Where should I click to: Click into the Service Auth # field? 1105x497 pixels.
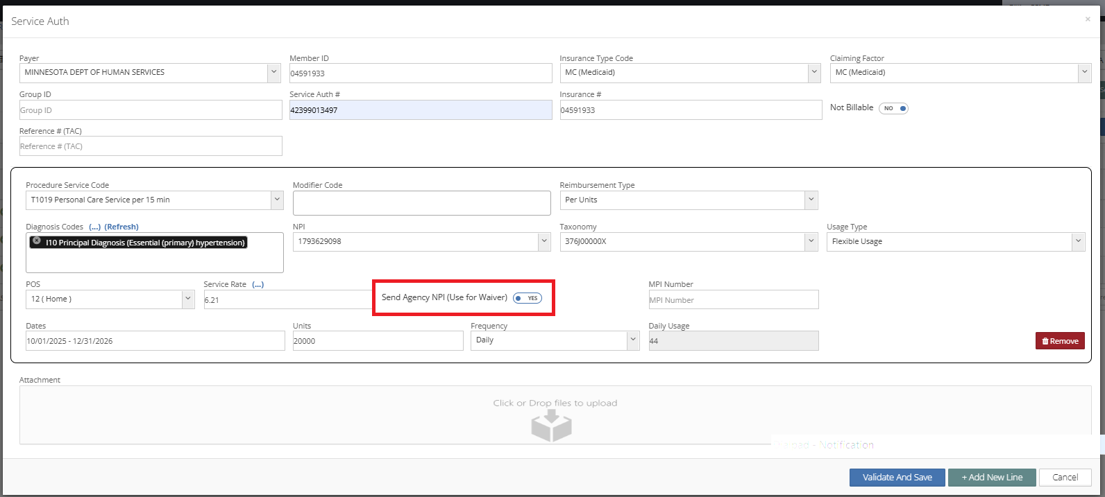[x=420, y=110]
